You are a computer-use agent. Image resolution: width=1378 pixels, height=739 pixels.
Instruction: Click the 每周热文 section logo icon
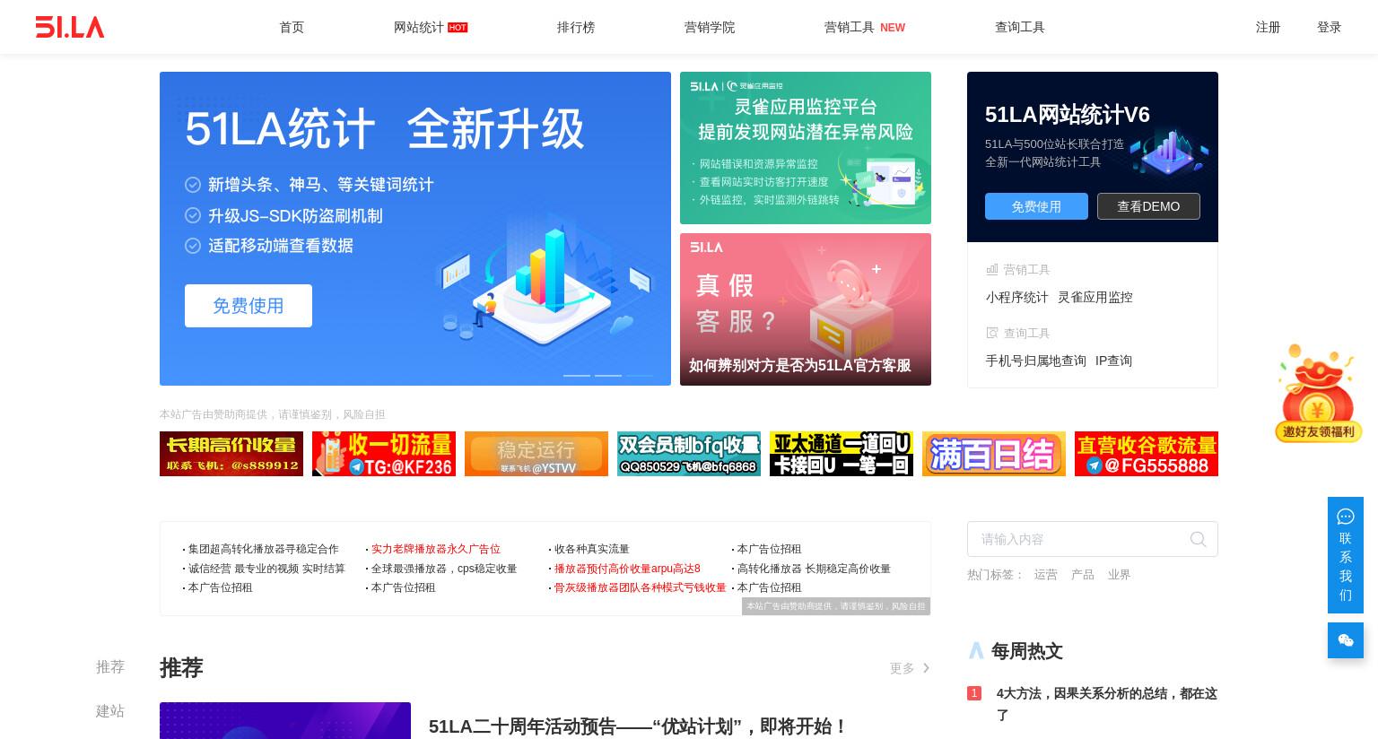[976, 650]
